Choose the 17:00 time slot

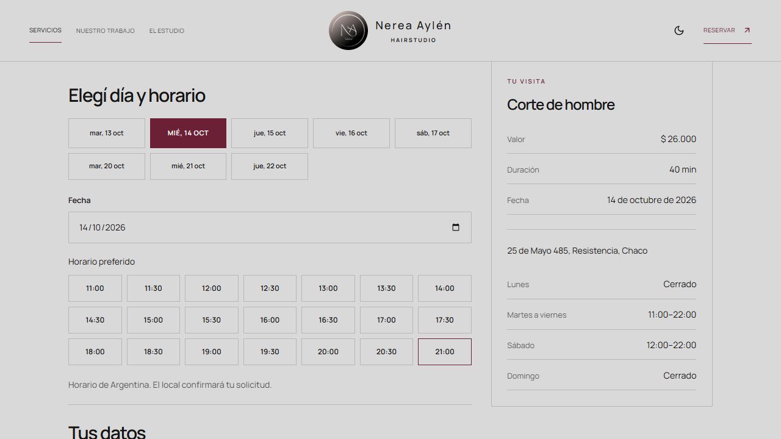tap(386, 320)
